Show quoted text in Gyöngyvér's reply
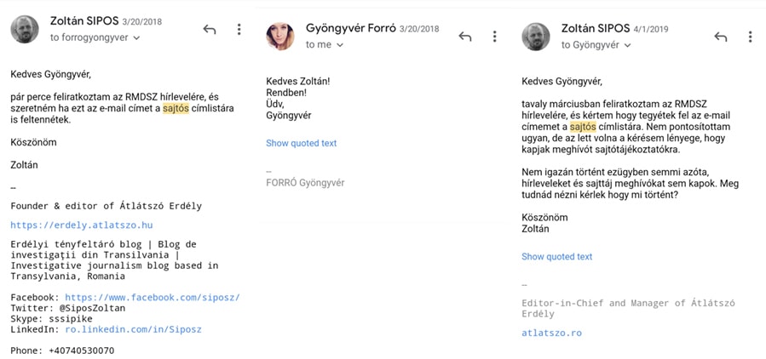The width and height of the screenshot is (766, 359). coord(302,143)
